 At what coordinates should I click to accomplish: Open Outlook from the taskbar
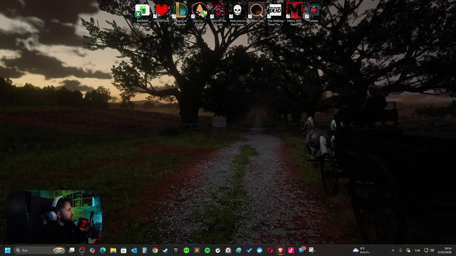134,250
